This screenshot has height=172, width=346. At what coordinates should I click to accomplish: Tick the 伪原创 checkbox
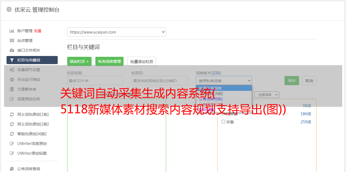224,114
